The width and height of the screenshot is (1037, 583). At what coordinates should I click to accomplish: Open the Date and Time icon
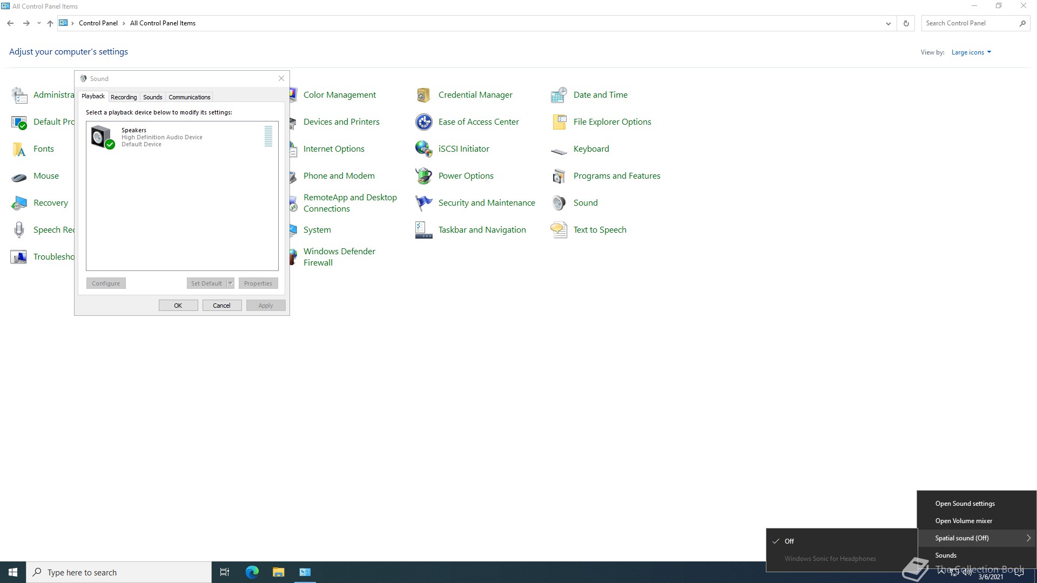[x=558, y=95]
